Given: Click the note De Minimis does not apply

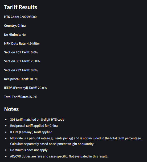Looking at the screenshot, I should point(29,150).
